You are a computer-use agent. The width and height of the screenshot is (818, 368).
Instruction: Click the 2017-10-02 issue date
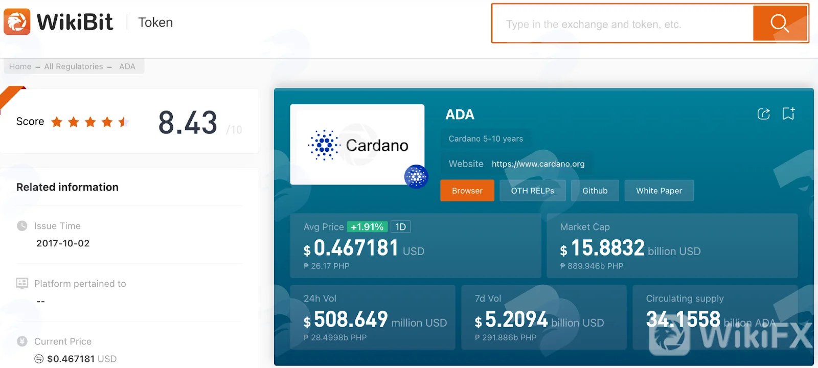pyautogui.click(x=63, y=243)
